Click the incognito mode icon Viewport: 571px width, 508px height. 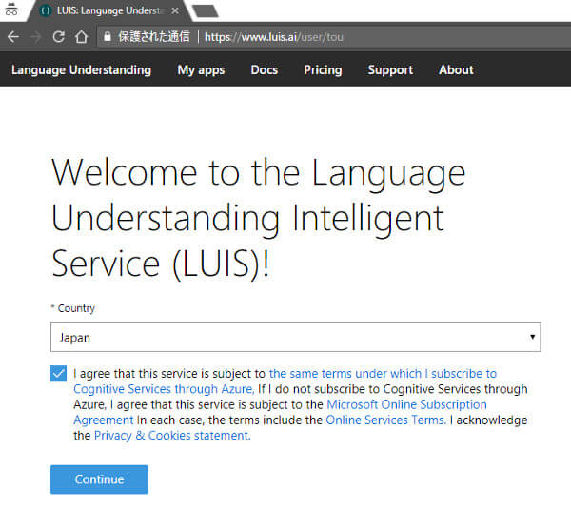tap(10, 9)
